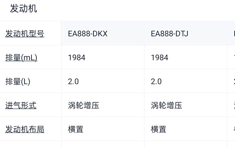Click 1984 value under EA888-DKX column
Screen dimensions: 235x148
[77, 57]
